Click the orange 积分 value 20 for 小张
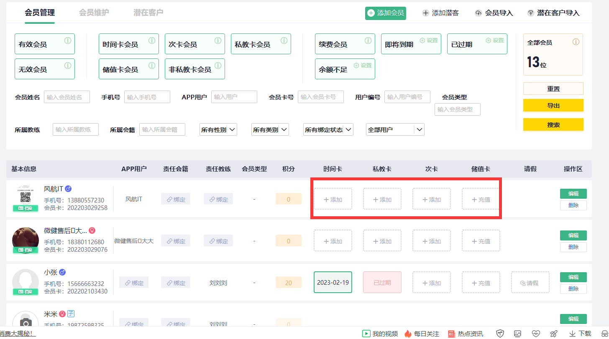 click(288, 283)
